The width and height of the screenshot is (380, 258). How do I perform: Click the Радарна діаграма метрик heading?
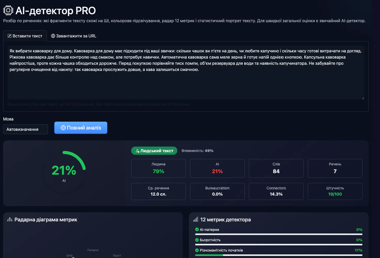pos(46,220)
